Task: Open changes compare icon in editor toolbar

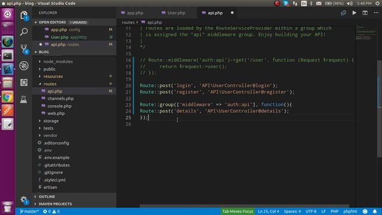Action: pos(344,13)
